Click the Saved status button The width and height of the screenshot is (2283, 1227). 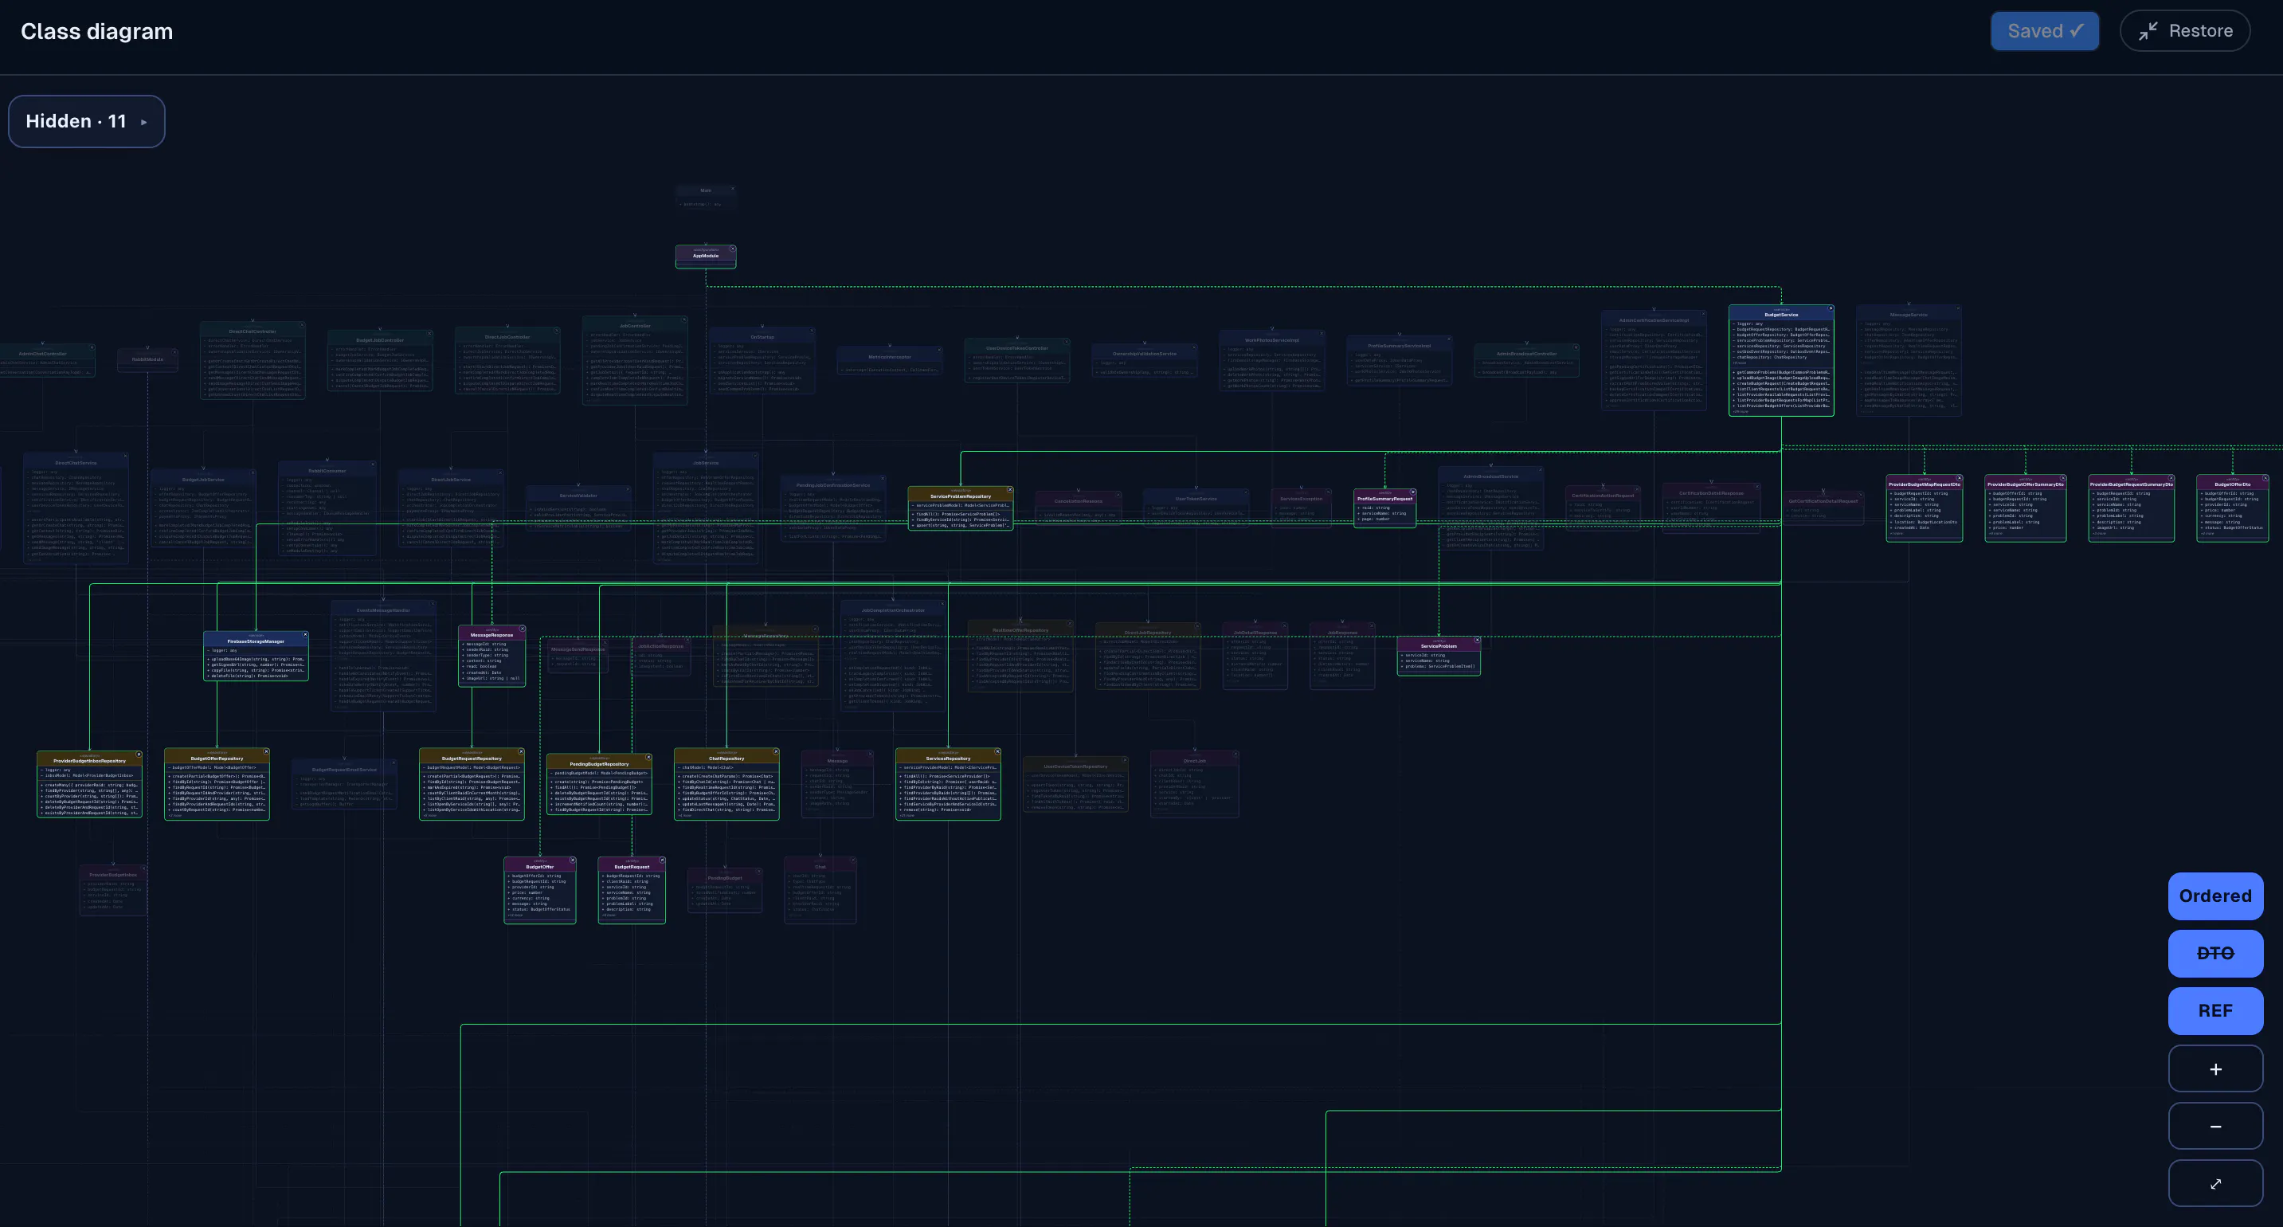[x=2045, y=31]
